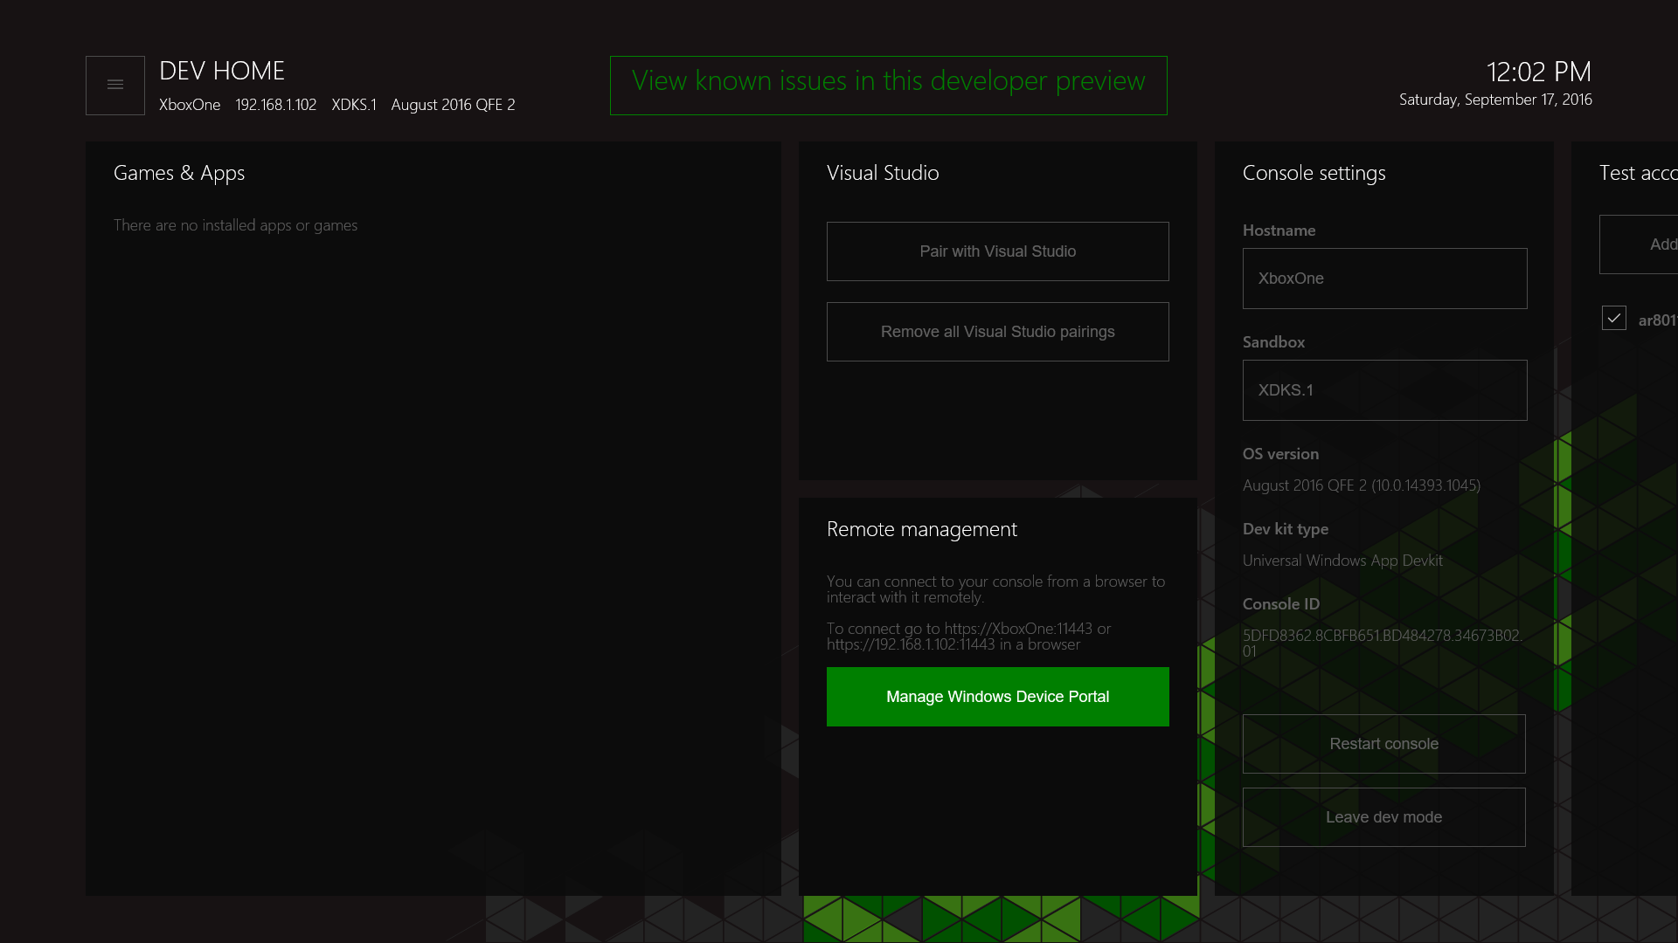Click the Games & Apps heading
The height and width of the screenshot is (943, 1678).
tap(179, 173)
